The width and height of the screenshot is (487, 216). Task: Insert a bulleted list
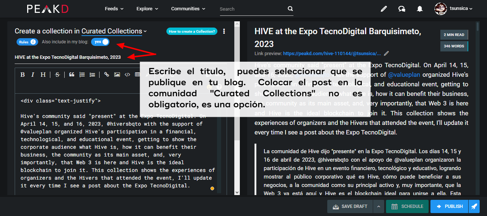[x=92, y=75]
